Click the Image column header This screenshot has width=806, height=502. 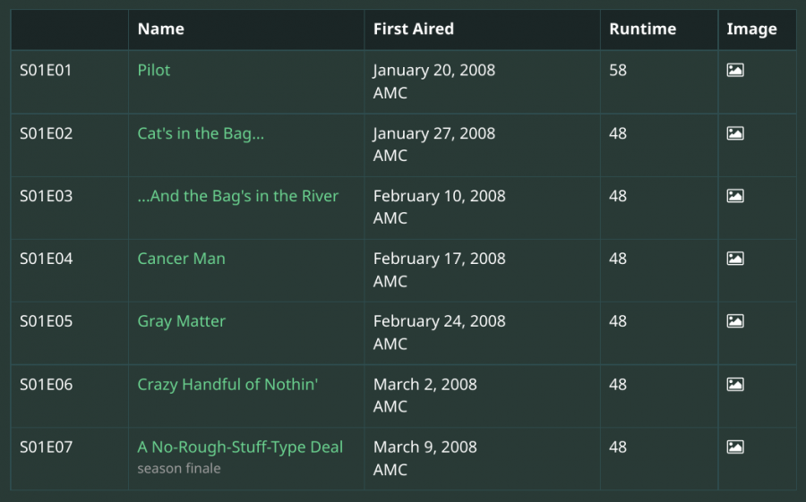[x=751, y=30]
